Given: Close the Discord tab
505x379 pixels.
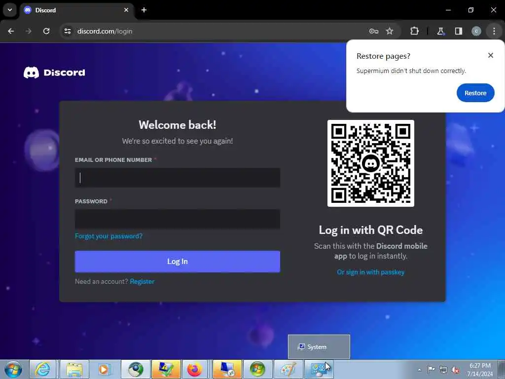Looking at the screenshot, I should click(x=126, y=10).
